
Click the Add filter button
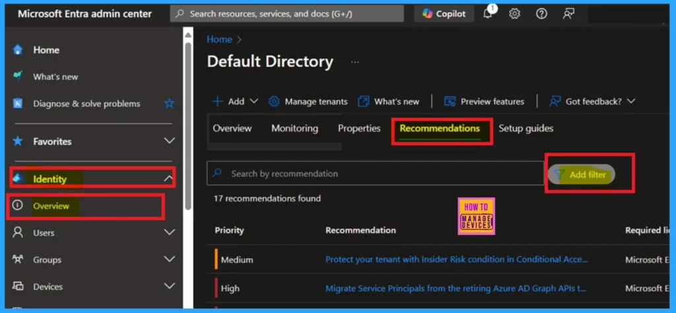[581, 174]
